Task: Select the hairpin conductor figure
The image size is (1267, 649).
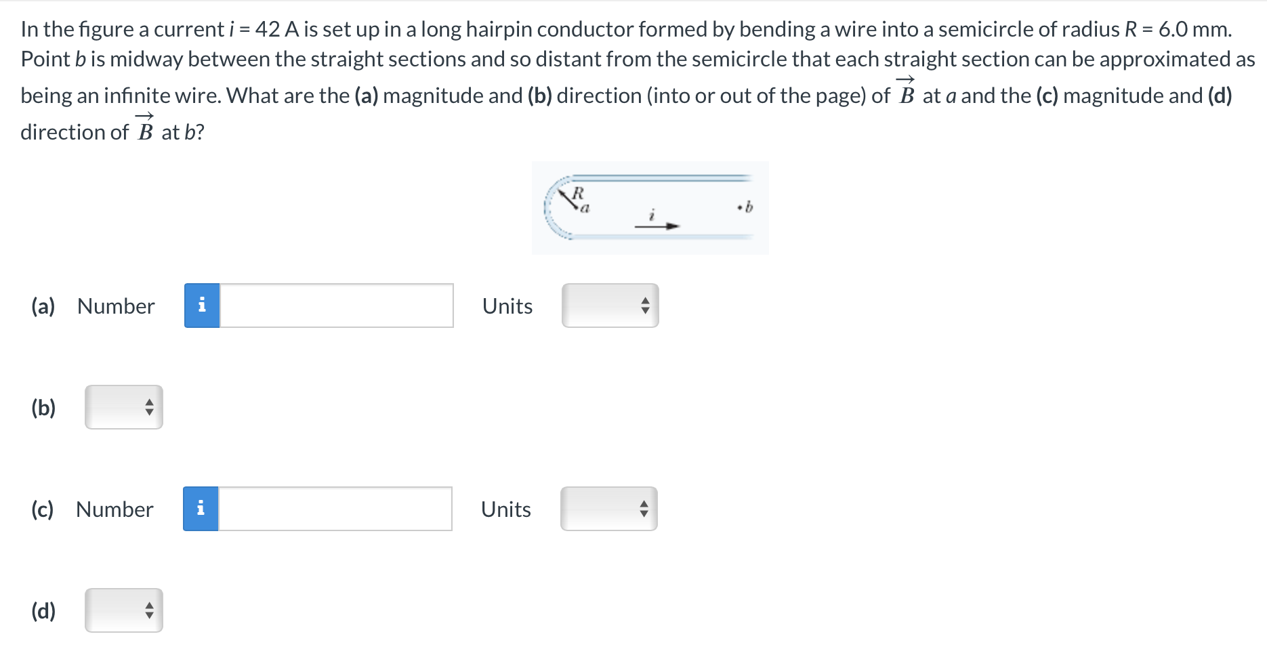Action: (649, 207)
